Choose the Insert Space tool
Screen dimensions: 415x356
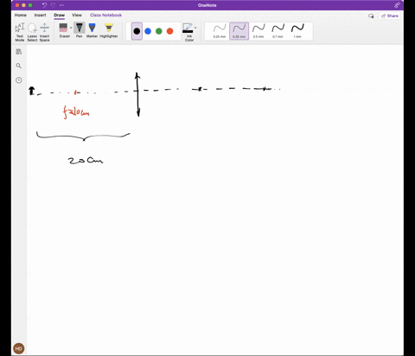tap(44, 32)
